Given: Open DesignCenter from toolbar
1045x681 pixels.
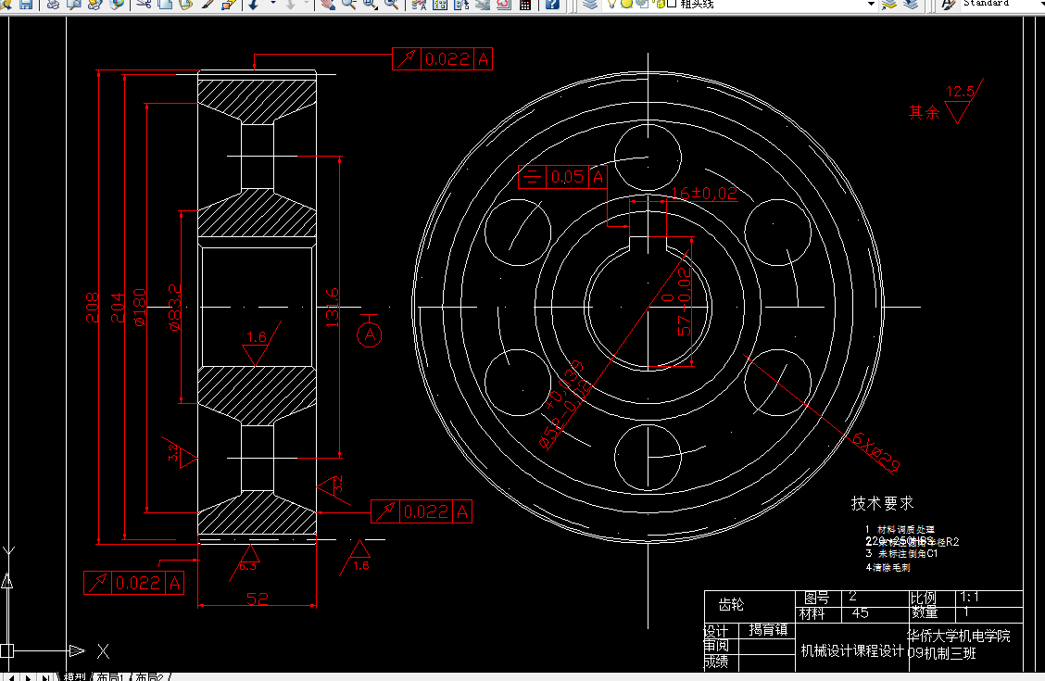Looking at the screenshot, I should click(x=440, y=4).
